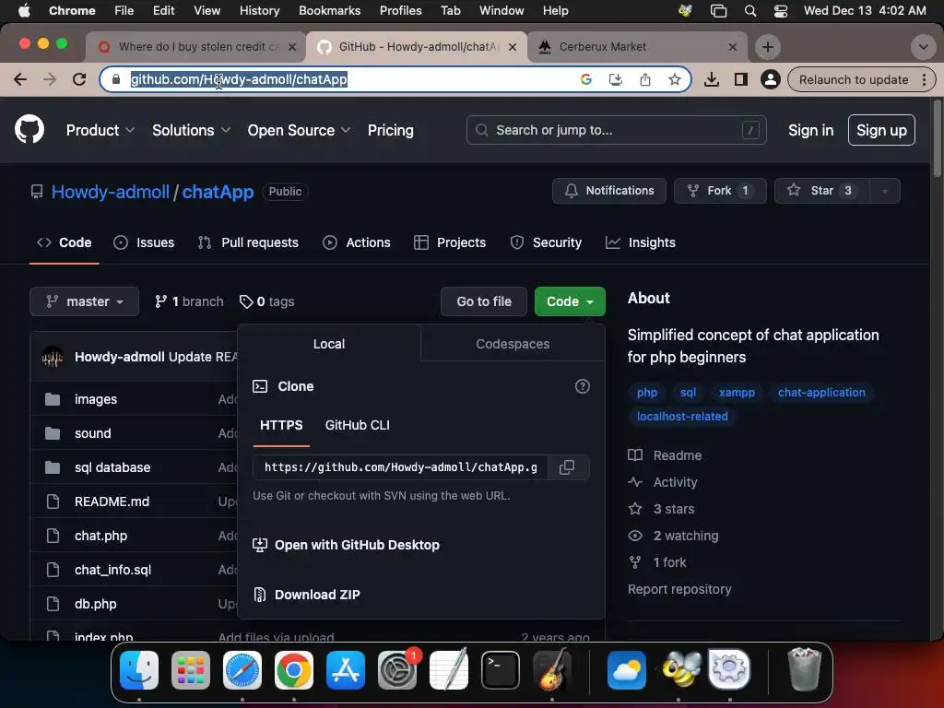Open Spotlight search in the menu bar
The image size is (944, 708).
pyautogui.click(x=750, y=11)
